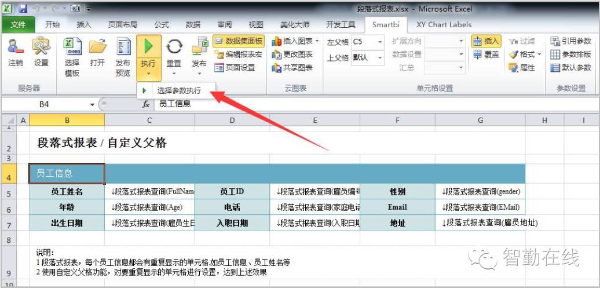This screenshot has width=600, height=288.
Task: Click 共享图表
Action: [292, 68]
